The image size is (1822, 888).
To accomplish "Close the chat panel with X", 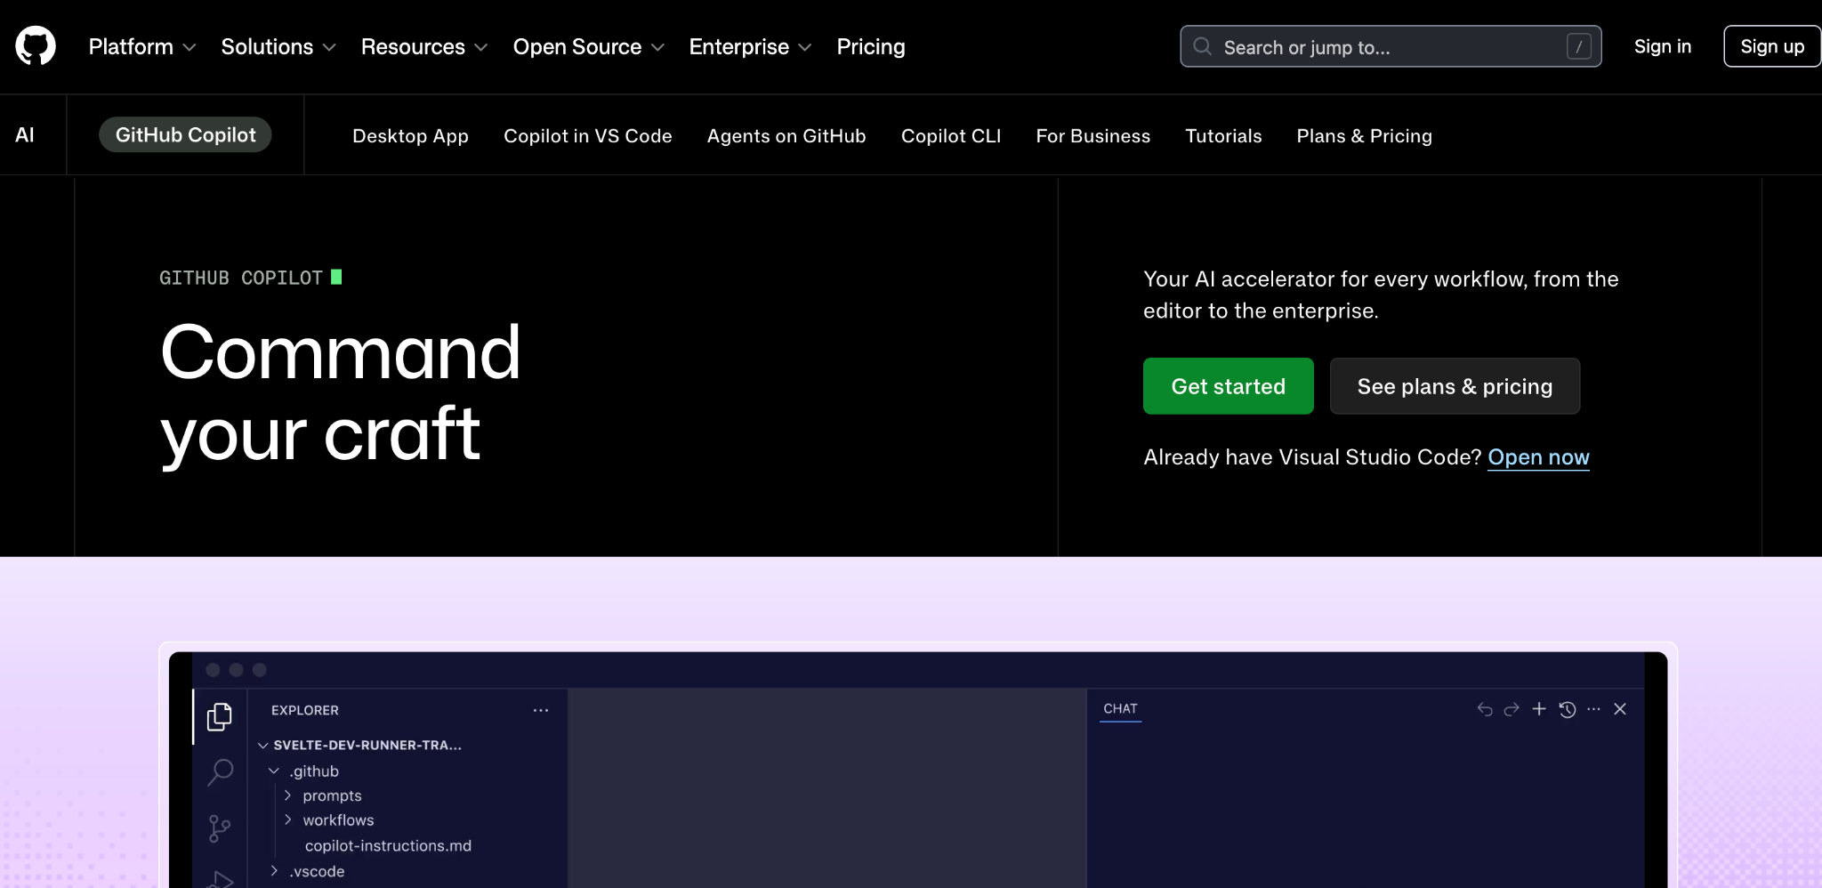I will pyautogui.click(x=1620, y=709).
